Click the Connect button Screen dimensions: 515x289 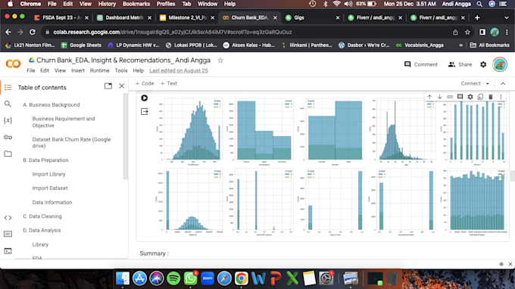tap(470, 83)
